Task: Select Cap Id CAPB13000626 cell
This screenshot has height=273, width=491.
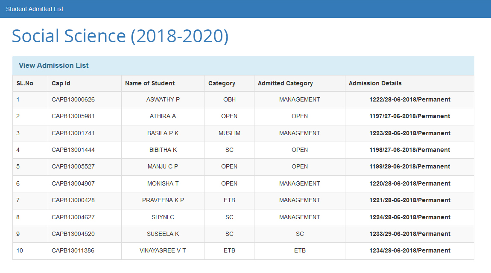Action: pyautogui.click(x=73, y=99)
